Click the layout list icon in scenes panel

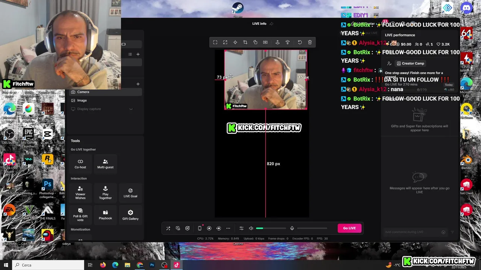tap(130, 54)
